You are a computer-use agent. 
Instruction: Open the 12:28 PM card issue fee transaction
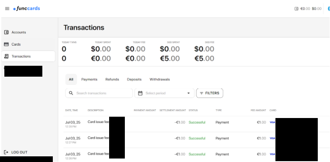click(196, 124)
